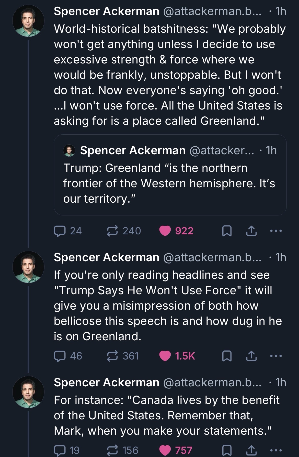Reply to the Greenland quote post

pyautogui.click(x=60, y=231)
